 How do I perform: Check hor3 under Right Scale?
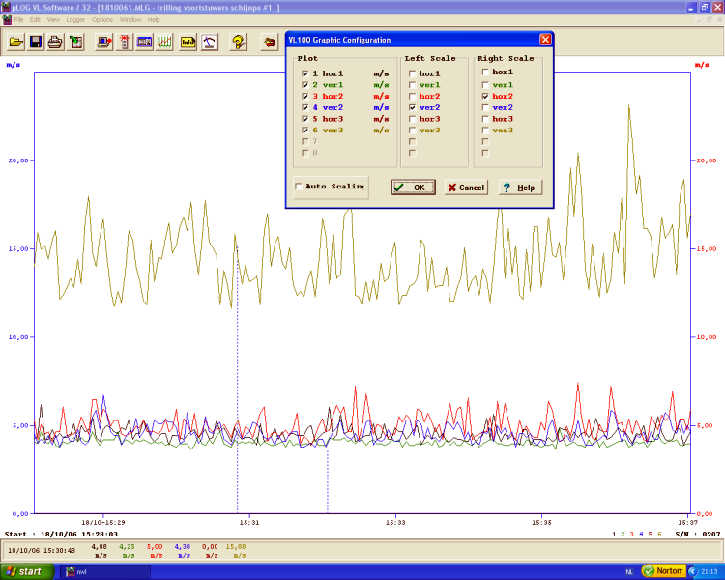click(x=485, y=119)
